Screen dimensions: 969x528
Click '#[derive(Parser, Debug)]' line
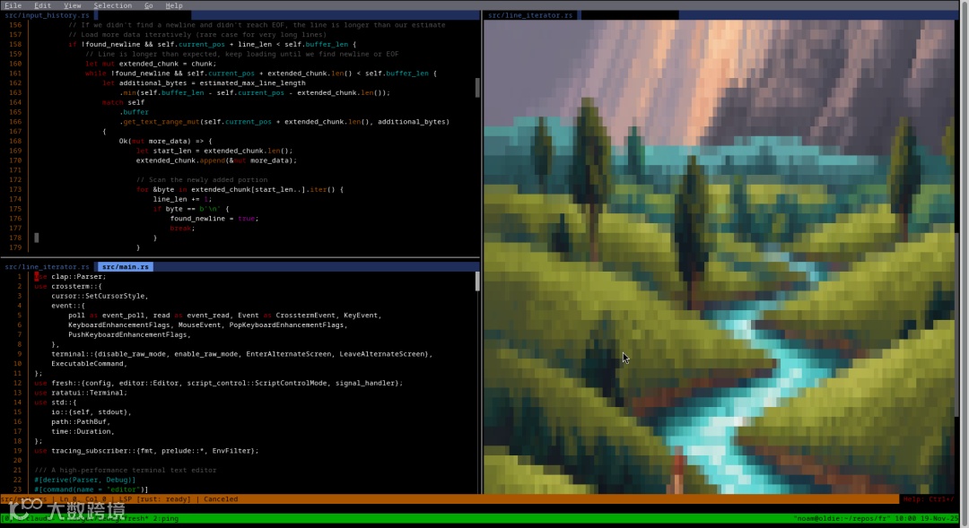[x=84, y=480]
